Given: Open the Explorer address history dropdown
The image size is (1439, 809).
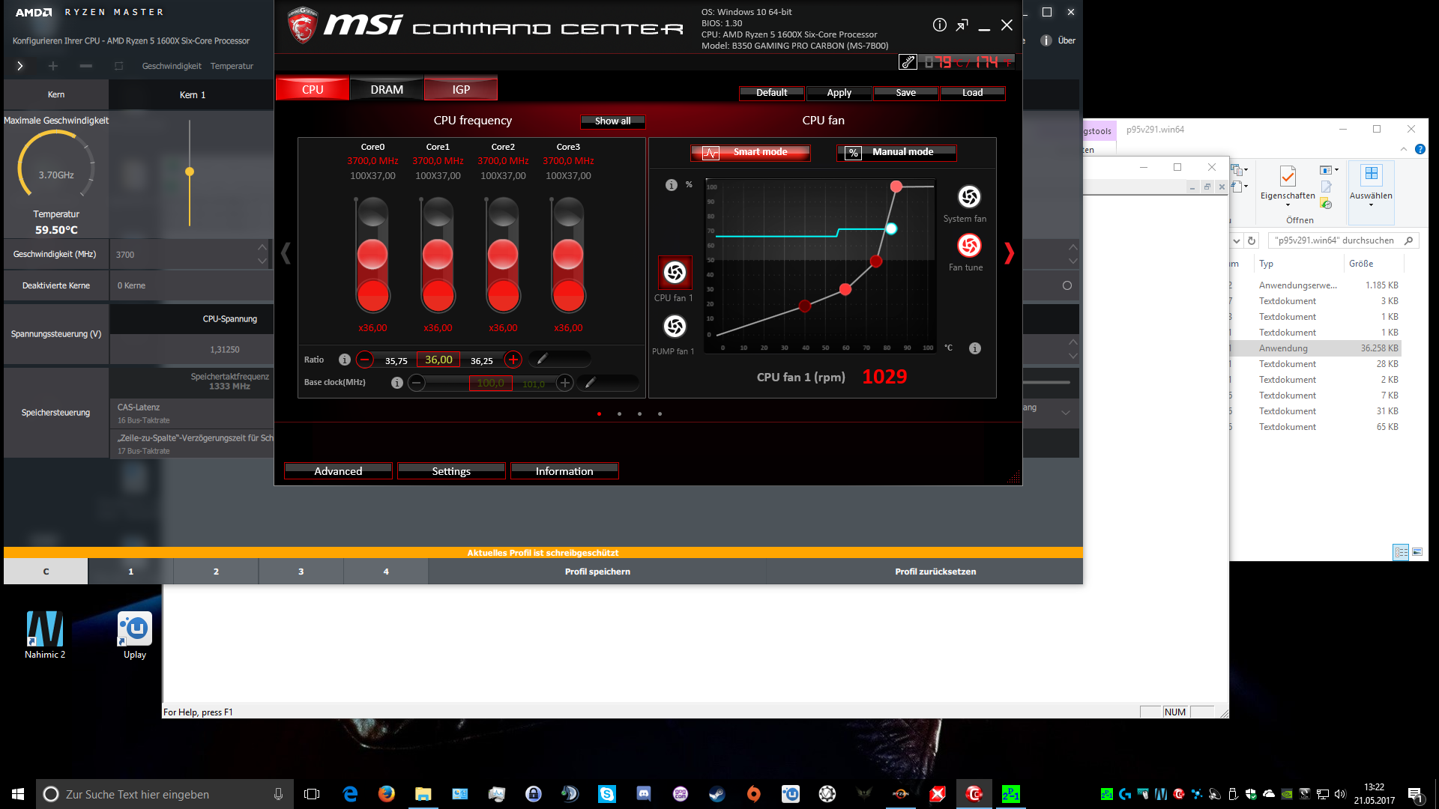Looking at the screenshot, I should (x=1237, y=240).
